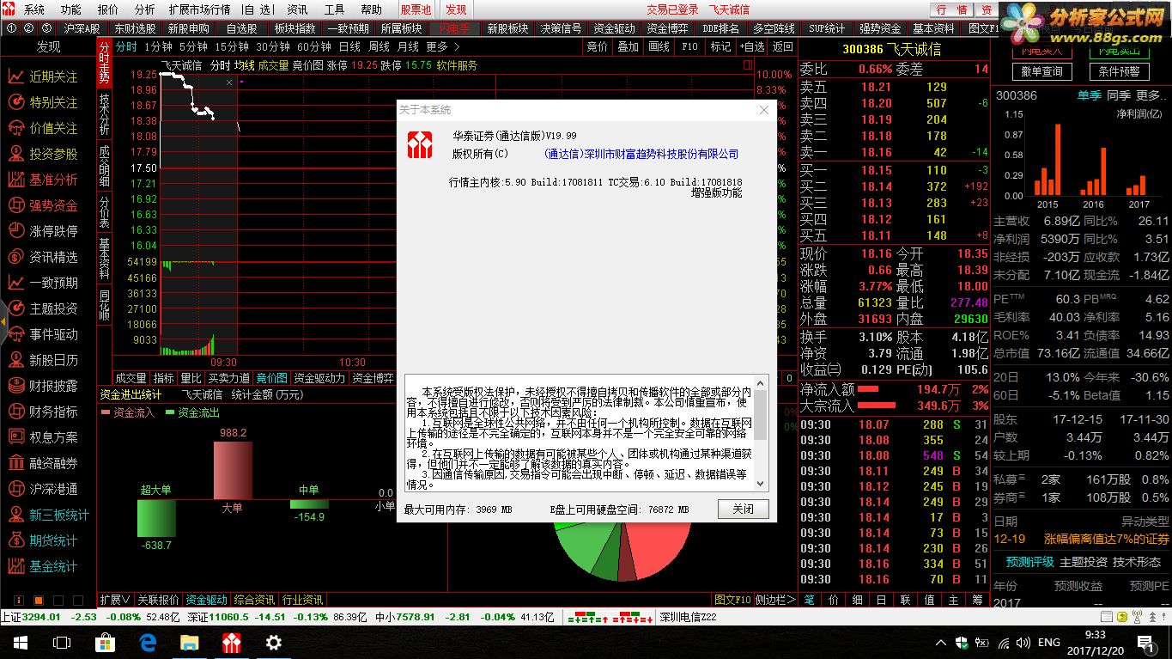The height and width of the screenshot is (659, 1172).
Task: Select the 技术分析 vertical tab
Action: coord(104,114)
